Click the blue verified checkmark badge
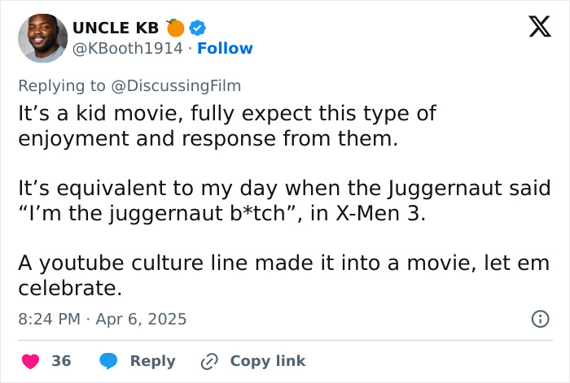 197,27
